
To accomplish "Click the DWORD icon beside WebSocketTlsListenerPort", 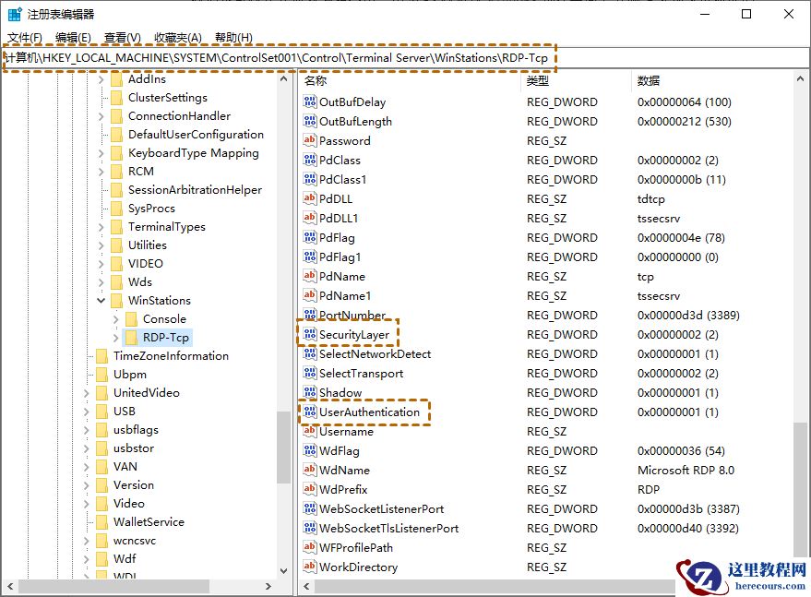I will tap(312, 528).
